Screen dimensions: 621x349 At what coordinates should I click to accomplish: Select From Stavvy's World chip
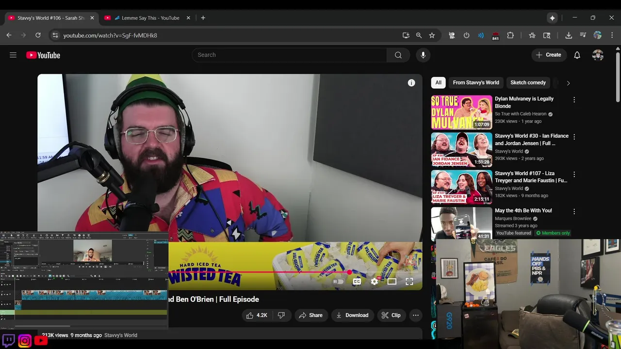coord(476,83)
